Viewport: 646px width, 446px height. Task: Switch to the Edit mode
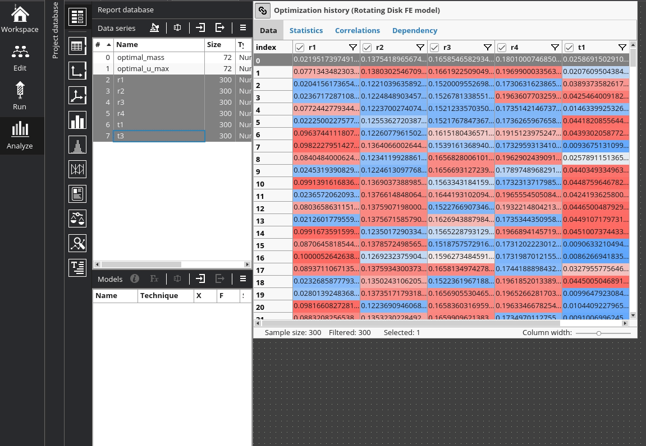20,58
